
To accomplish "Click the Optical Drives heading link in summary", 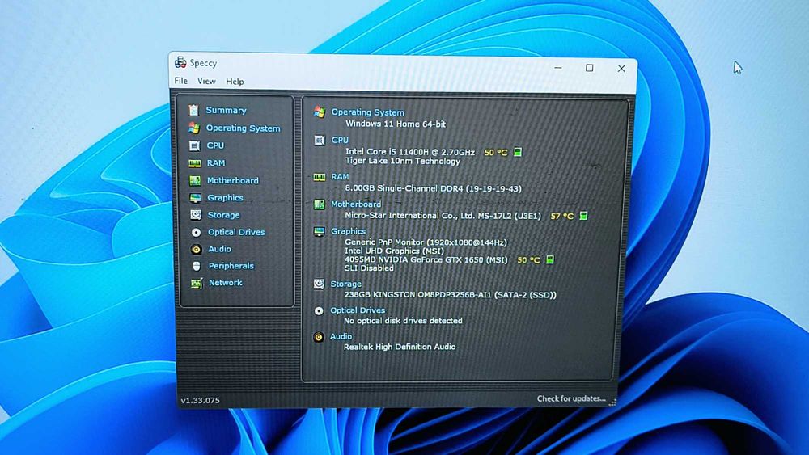I will (358, 310).
